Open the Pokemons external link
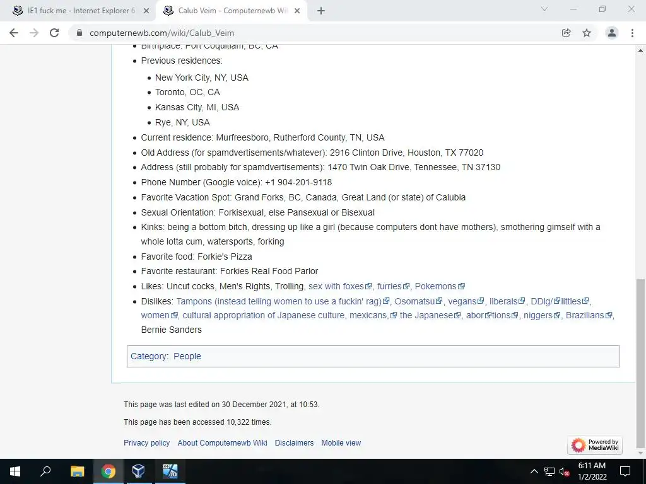Screen dimensions: 646x484 (x=440, y=286)
